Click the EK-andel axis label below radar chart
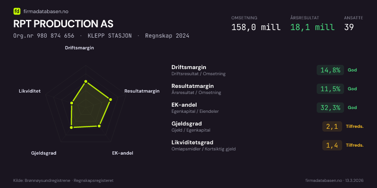This screenshot has height=188, width=377. (123, 153)
